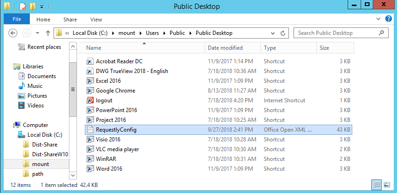The height and width of the screenshot is (193, 397).
Task: Refresh the Public Desktop folder view
Action: (x=283, y=33)
